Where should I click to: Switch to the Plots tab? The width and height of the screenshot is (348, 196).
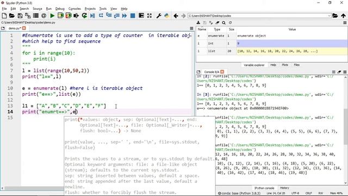click(x=285, y=65)
